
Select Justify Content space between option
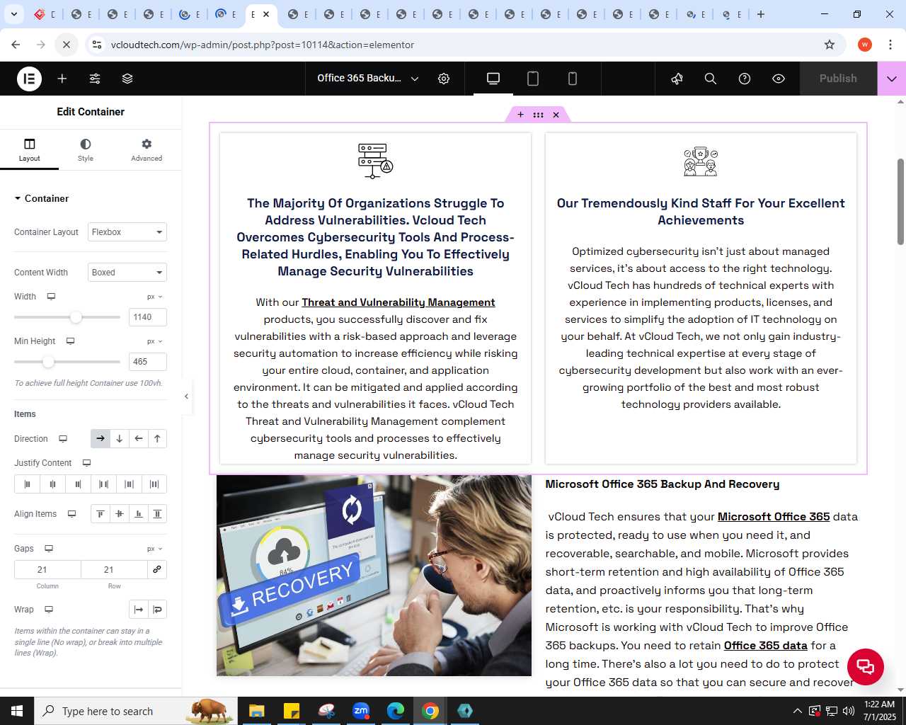tap(103, 484)
